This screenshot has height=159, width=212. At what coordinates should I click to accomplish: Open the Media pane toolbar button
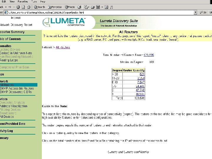[x=69, y=7]
